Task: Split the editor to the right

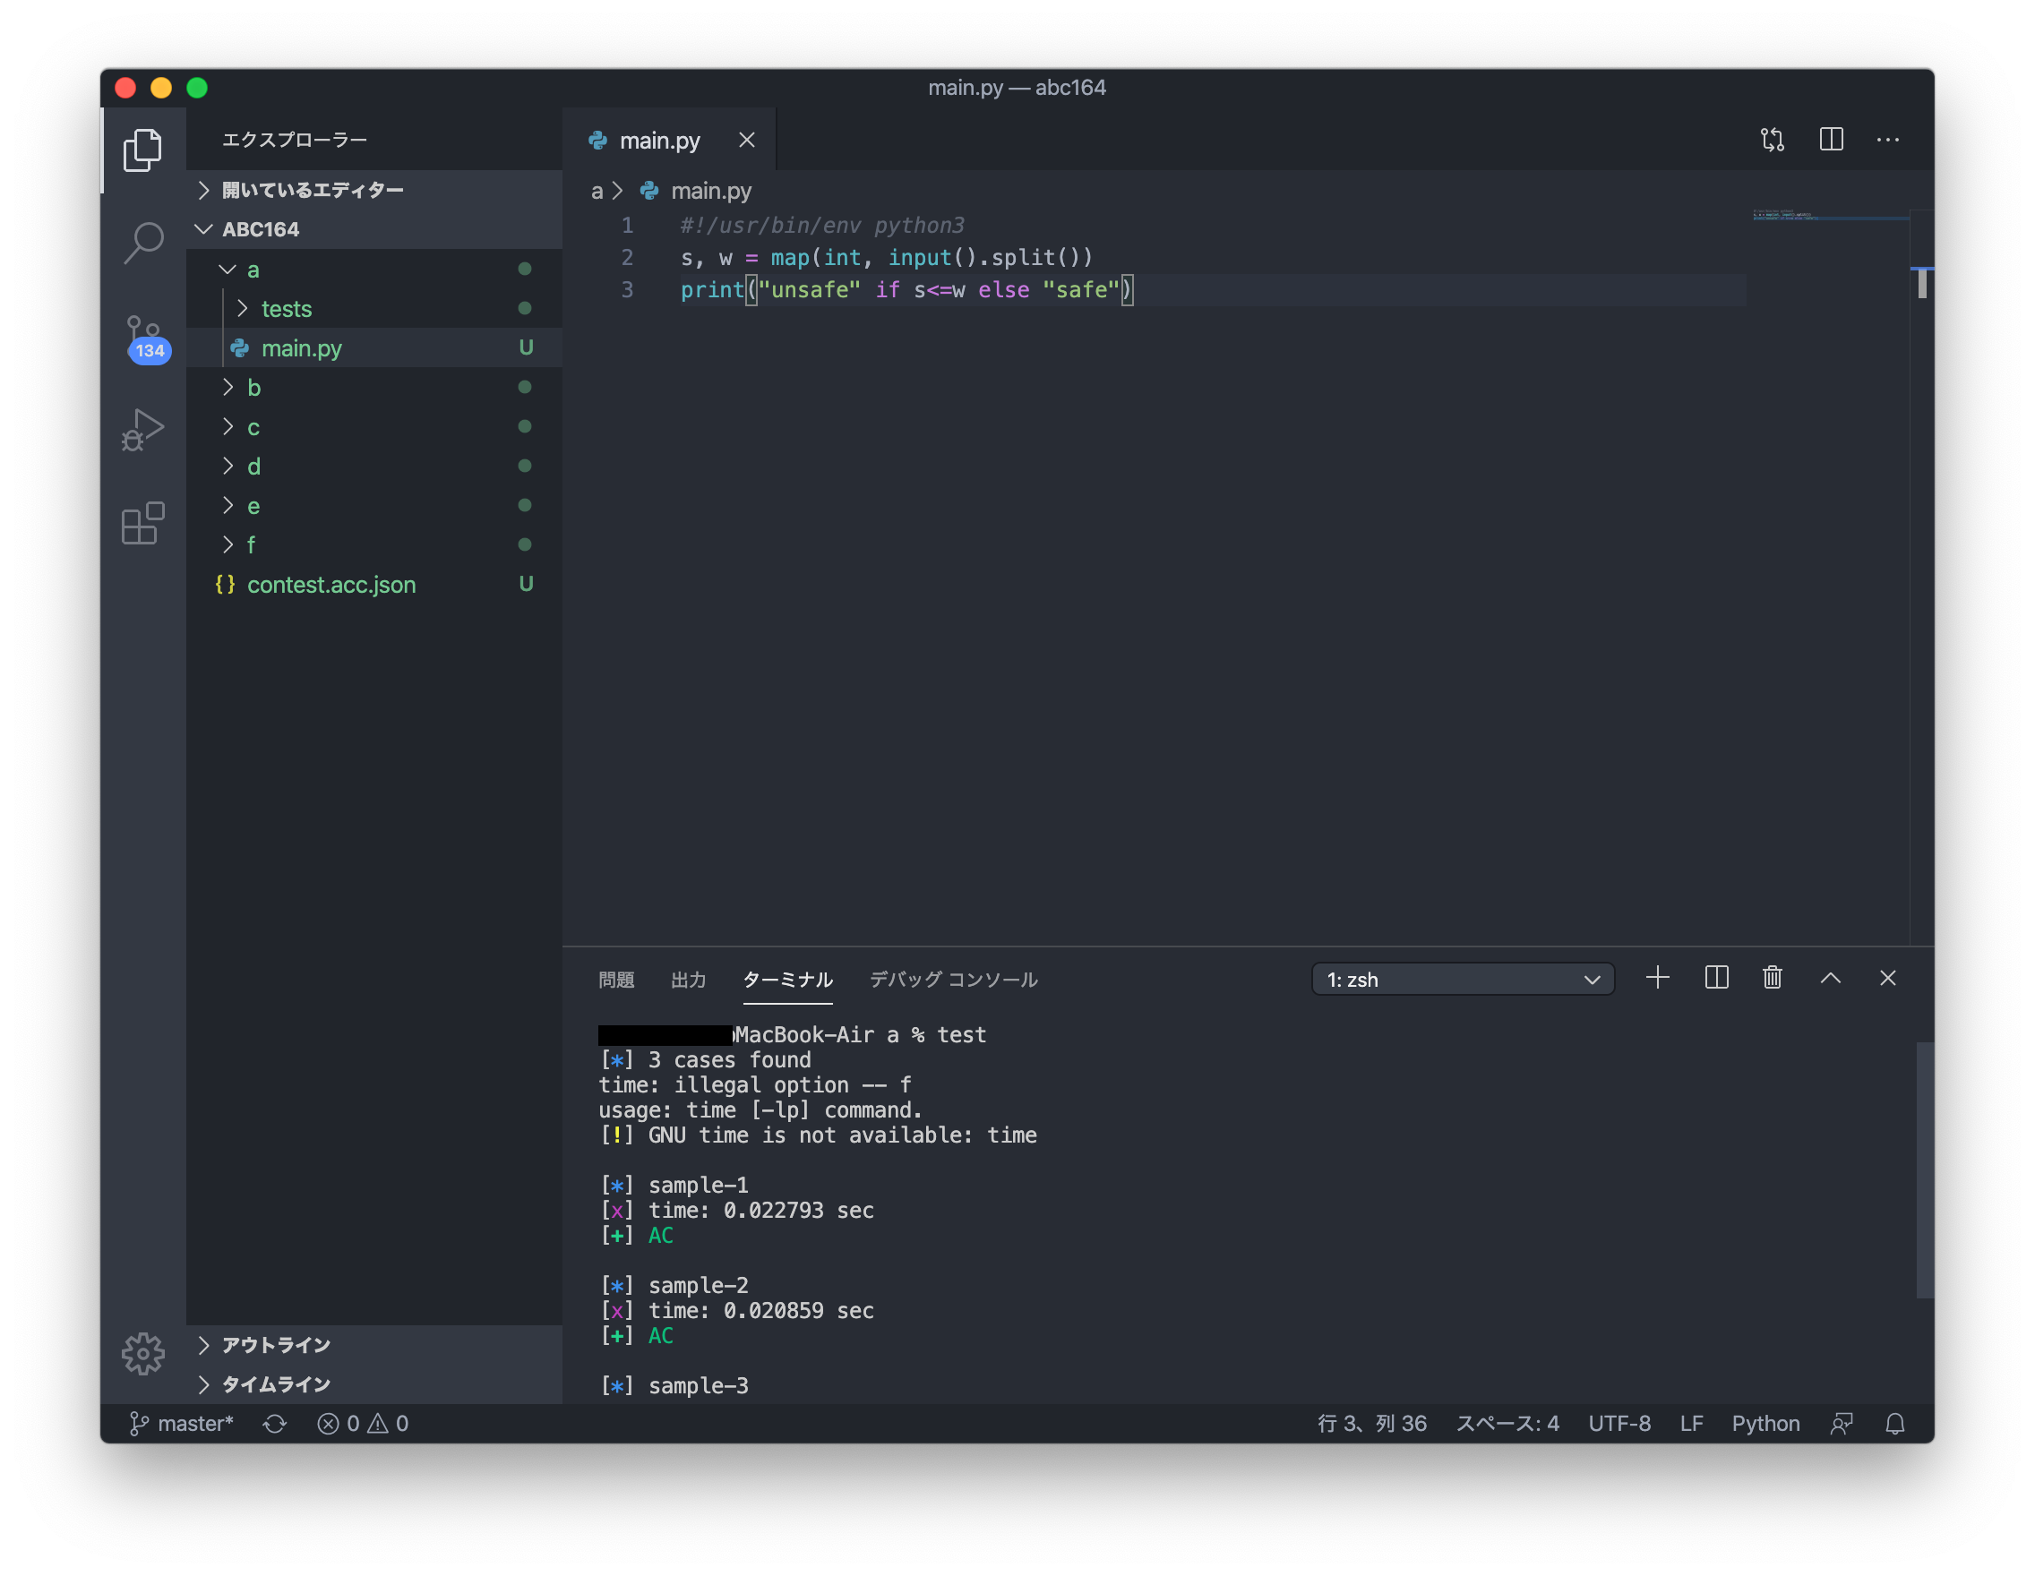Action: (1831, 140)
